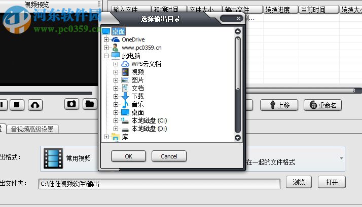Take a snapshot with camera icon
This screenshot has height=207, width=362.
coord(71,104)
